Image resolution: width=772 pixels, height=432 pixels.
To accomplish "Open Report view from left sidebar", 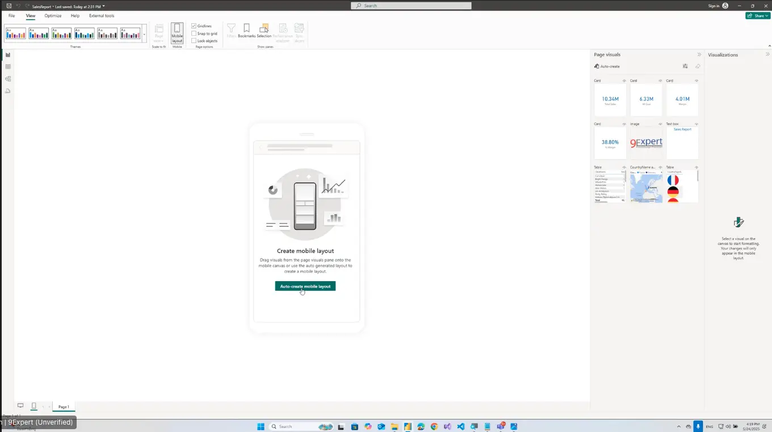I will [8, 55].
